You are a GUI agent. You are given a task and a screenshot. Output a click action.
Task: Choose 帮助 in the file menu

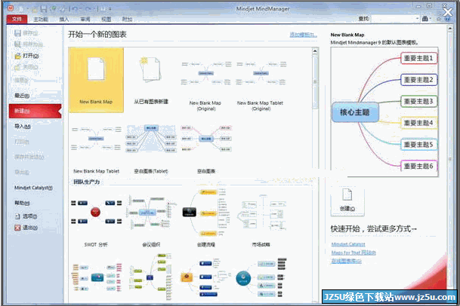pos(23,203)
